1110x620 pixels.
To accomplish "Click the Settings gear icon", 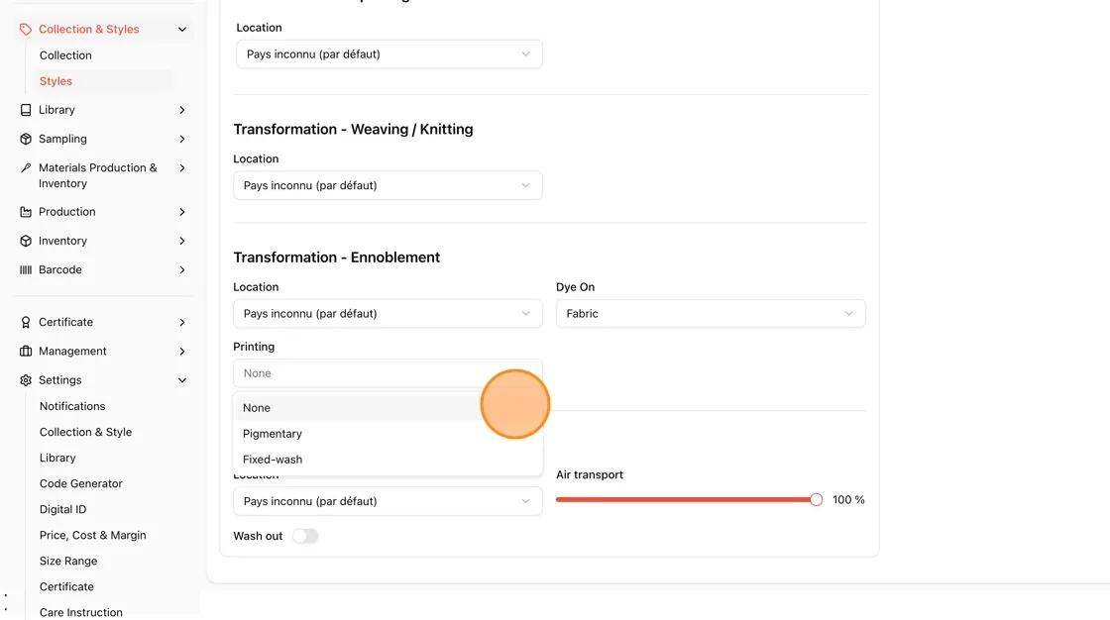I will click(x=26, y=380).
